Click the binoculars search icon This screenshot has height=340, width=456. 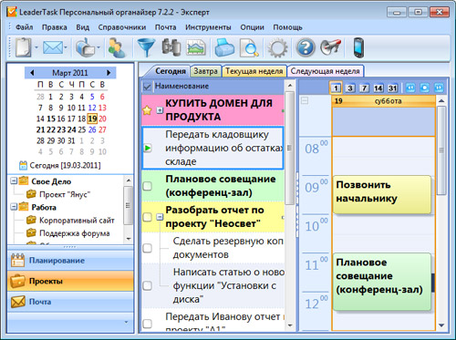pyautogui.click(x=171, y=47)
